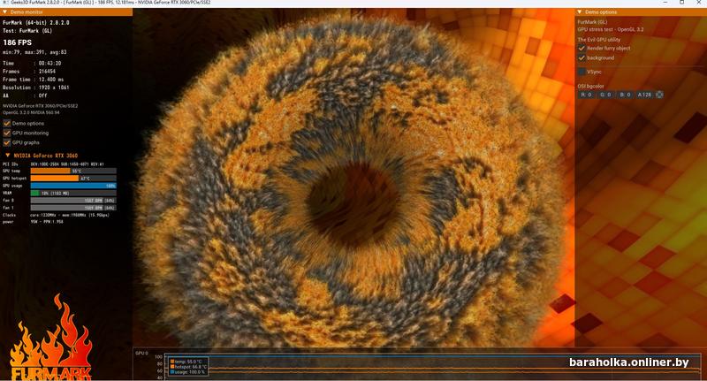The height and width of the screenshot is (381, 707).
Task: Click The Evil GPU utility text
Action: [x=599, y=40]
